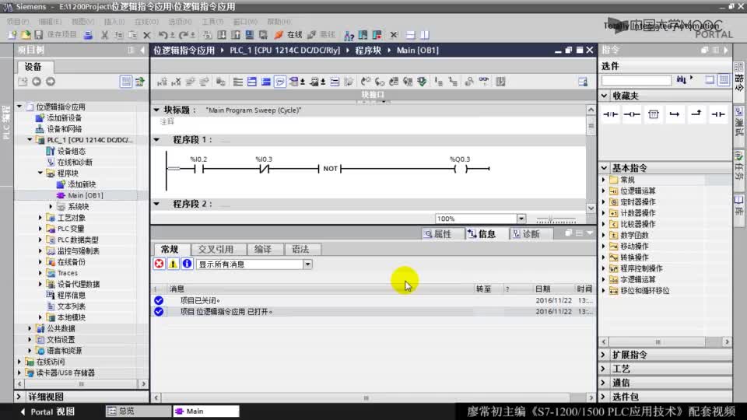
Task: Toggle absolute/symbolic operands icon in editor toolbar
Action: point(296,82)
